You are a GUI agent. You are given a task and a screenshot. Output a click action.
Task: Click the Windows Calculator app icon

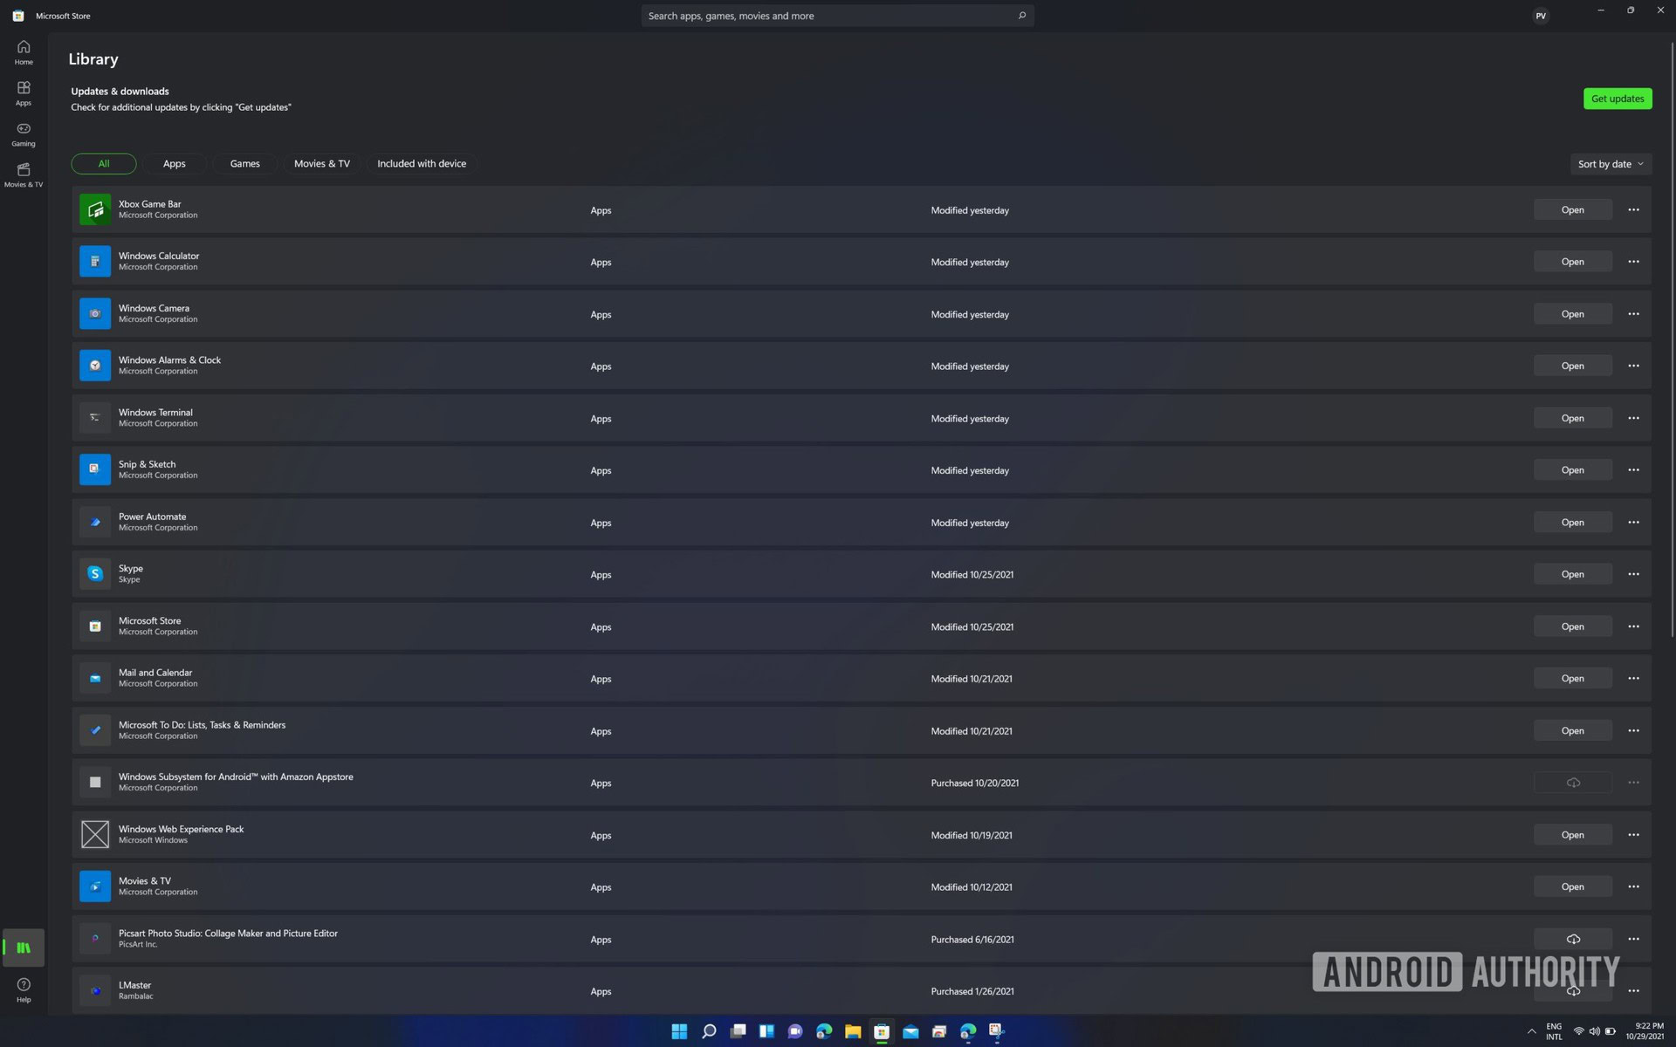point(94,261)
